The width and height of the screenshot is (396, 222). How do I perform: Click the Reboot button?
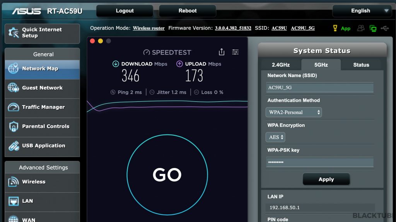tap(188, 11)
